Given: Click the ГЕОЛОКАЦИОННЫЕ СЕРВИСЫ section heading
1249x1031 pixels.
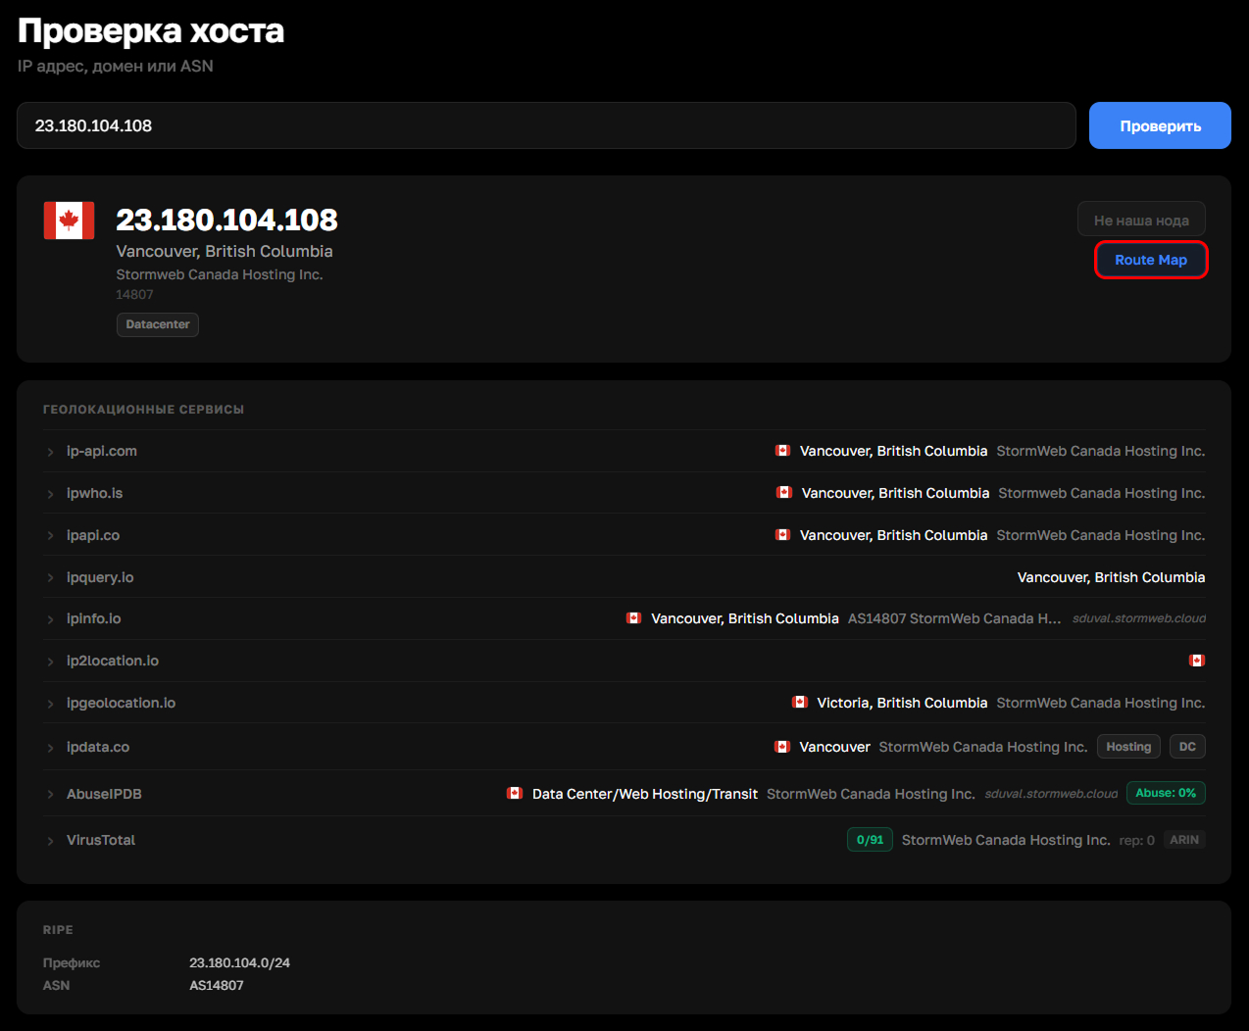Looking at the screenshot, I should point(143,409).
